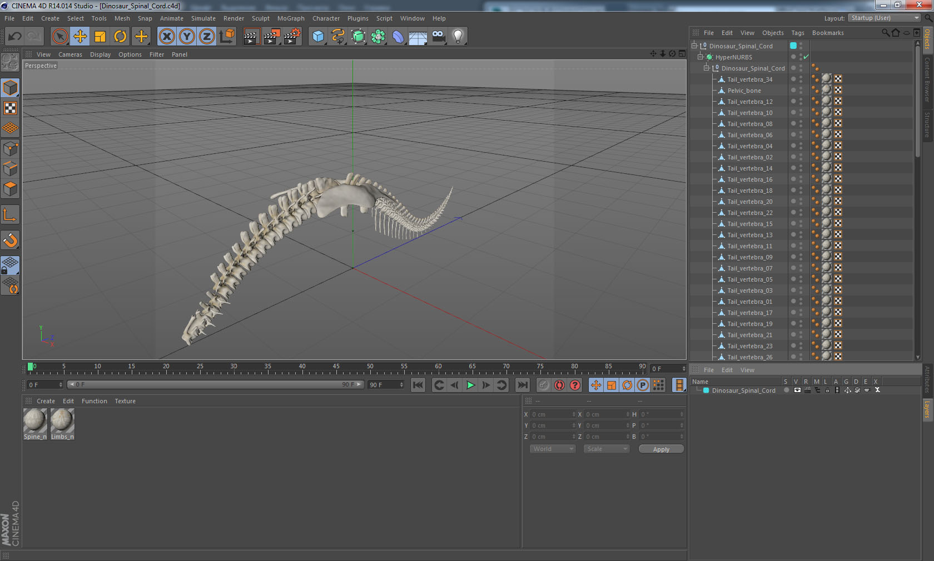Click the Apply button
This screenshot has width=934, height=561.
pos(661,449)
